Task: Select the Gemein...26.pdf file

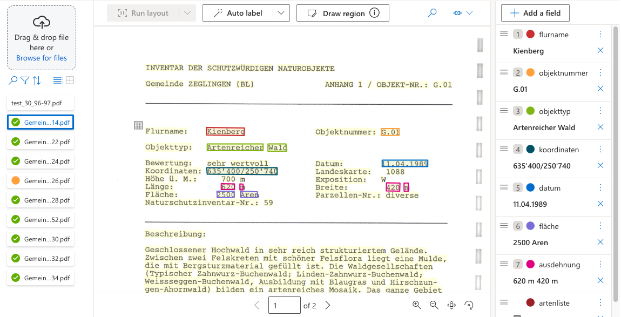Action: 40,181
